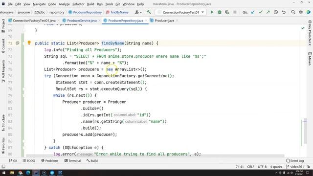Screen dimensions: 313x176
Task: Open IDE settings gear icon
Action: (x=301, y=12)
